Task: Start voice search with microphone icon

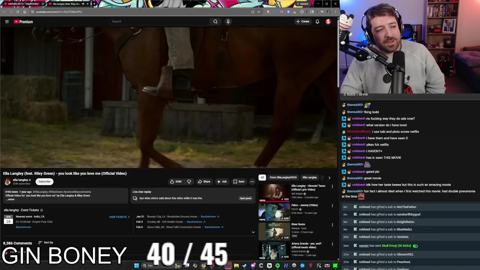Action: [228, 21]
